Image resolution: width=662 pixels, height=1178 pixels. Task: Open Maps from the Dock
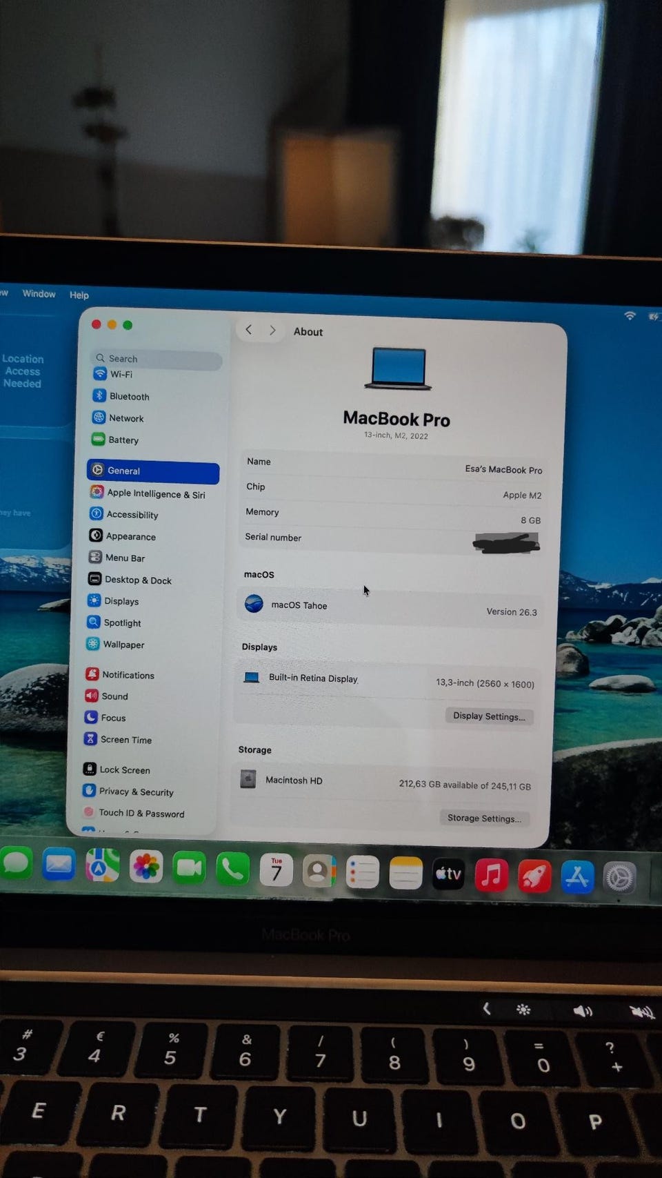tap(102, 865)
